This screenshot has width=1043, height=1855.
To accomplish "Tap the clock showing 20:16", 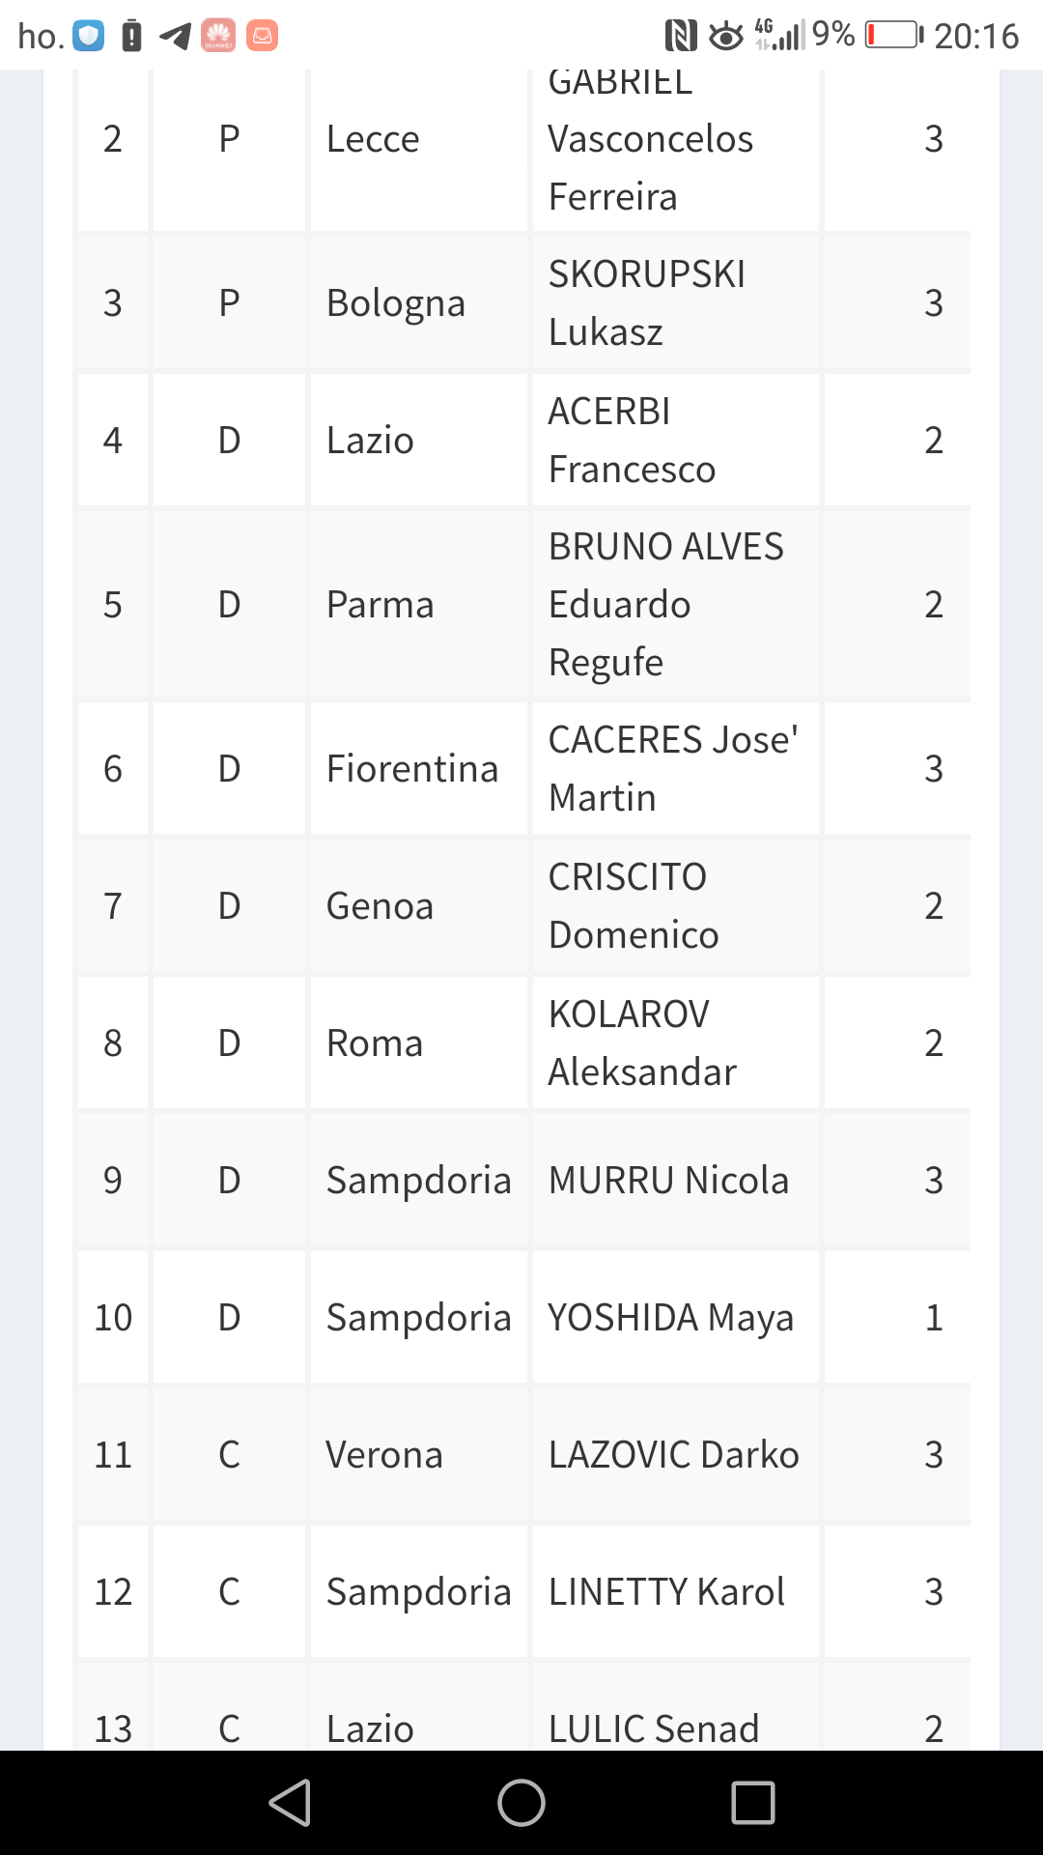I will [x=976, y=36].
